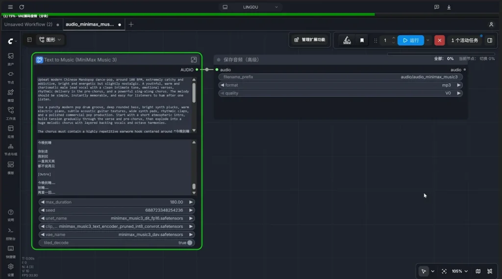Open the format mp3 selector
Screen dimensions: 502x279
click(x=340, y=85)
